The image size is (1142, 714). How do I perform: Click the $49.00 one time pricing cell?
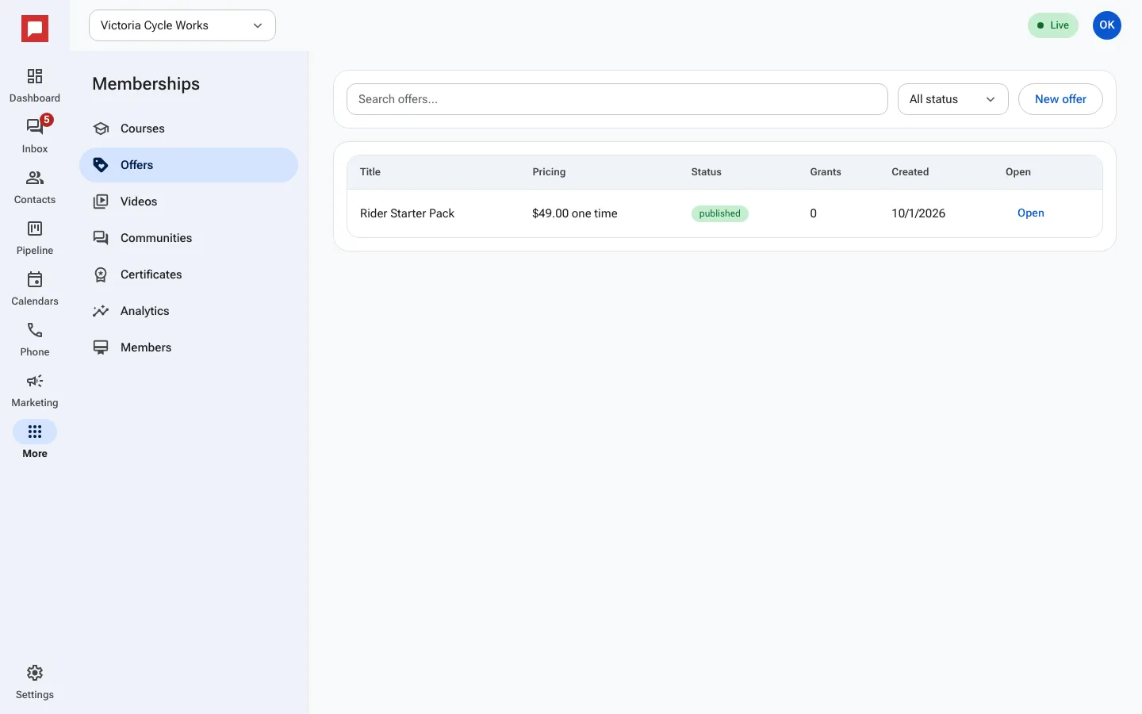(575, 213)
